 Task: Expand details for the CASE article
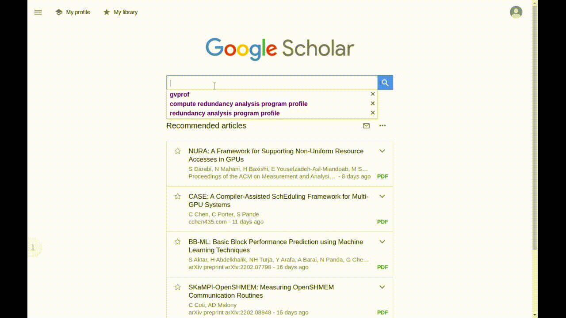click(x=382, y=197)
